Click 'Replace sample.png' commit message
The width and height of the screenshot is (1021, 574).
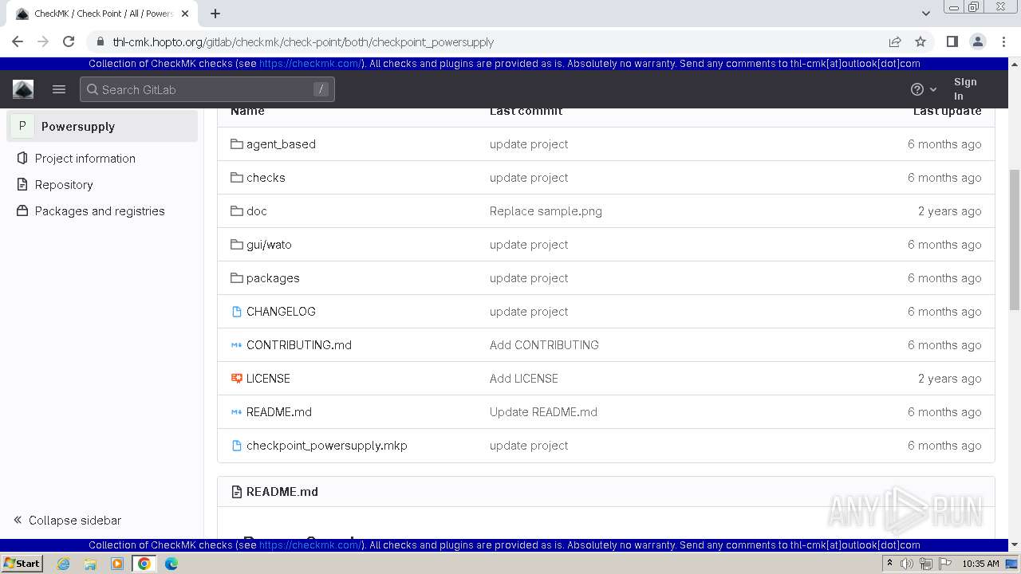tap(546, 211)
